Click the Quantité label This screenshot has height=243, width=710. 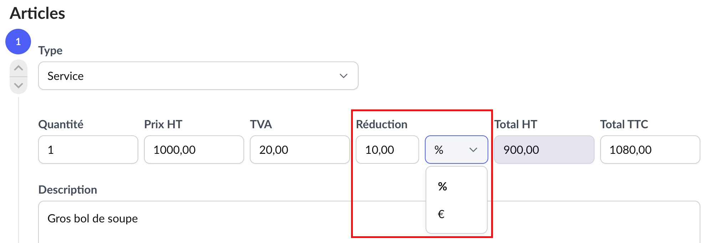[x=61, y=124]
